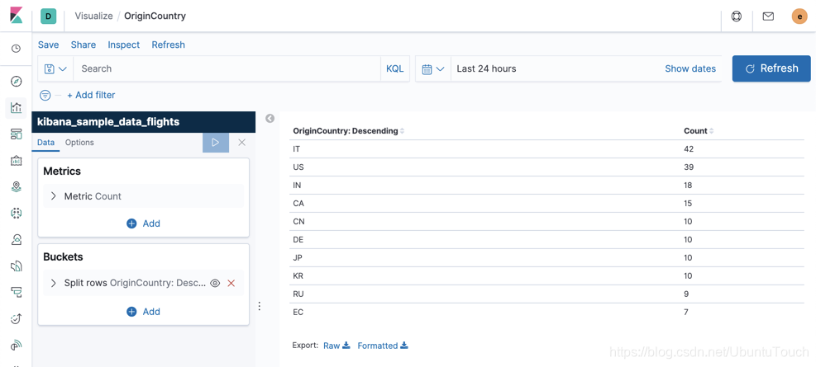Click table cell KR

[x=298, y=276]
